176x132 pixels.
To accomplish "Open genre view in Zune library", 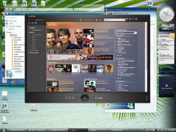I will coord(34,44).
